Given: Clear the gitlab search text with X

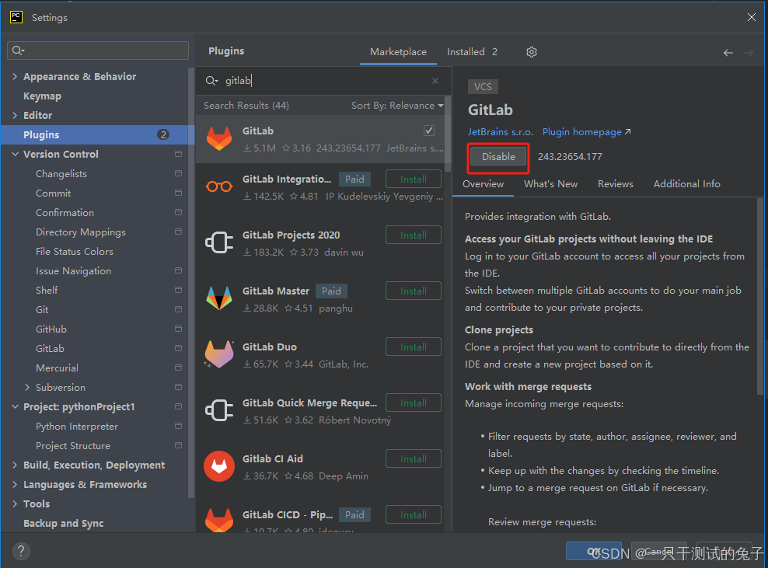Looking at the screenshot, I should 435,81.
